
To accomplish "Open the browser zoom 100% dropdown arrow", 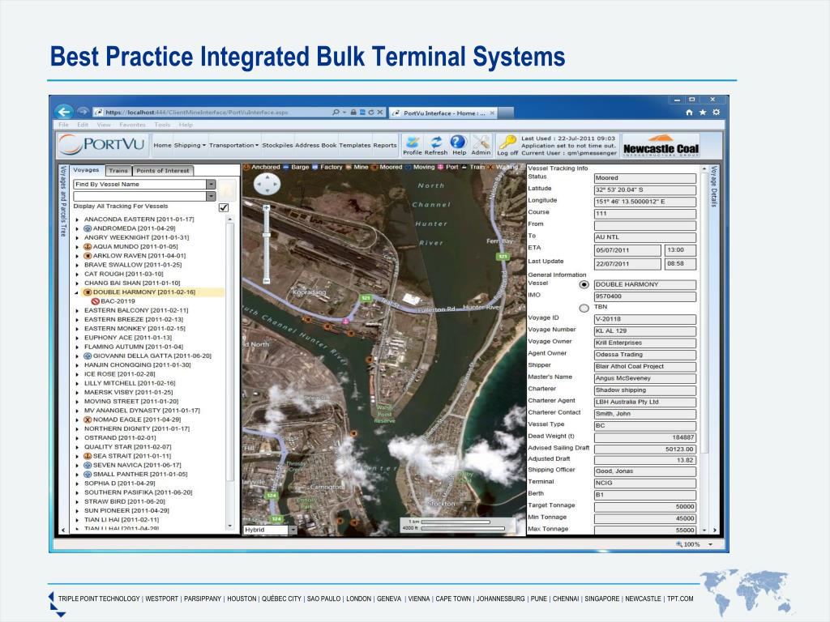I will point(710,544).
